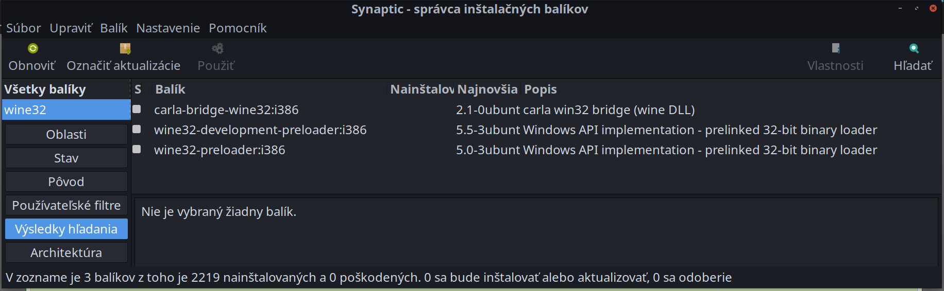The height and width of the screenshot is (291, 944).
Task: Open the Balík menu
Action: [x=113, y=28]
